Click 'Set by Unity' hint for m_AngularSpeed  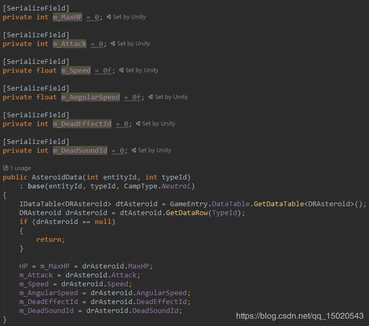tap(171, 97)
